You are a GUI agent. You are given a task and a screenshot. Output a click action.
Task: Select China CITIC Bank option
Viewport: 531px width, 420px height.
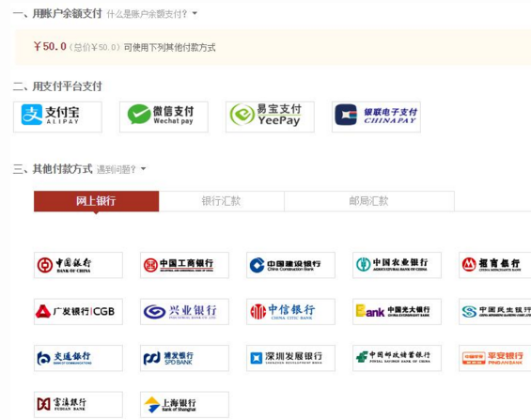[x=290, y=312]
